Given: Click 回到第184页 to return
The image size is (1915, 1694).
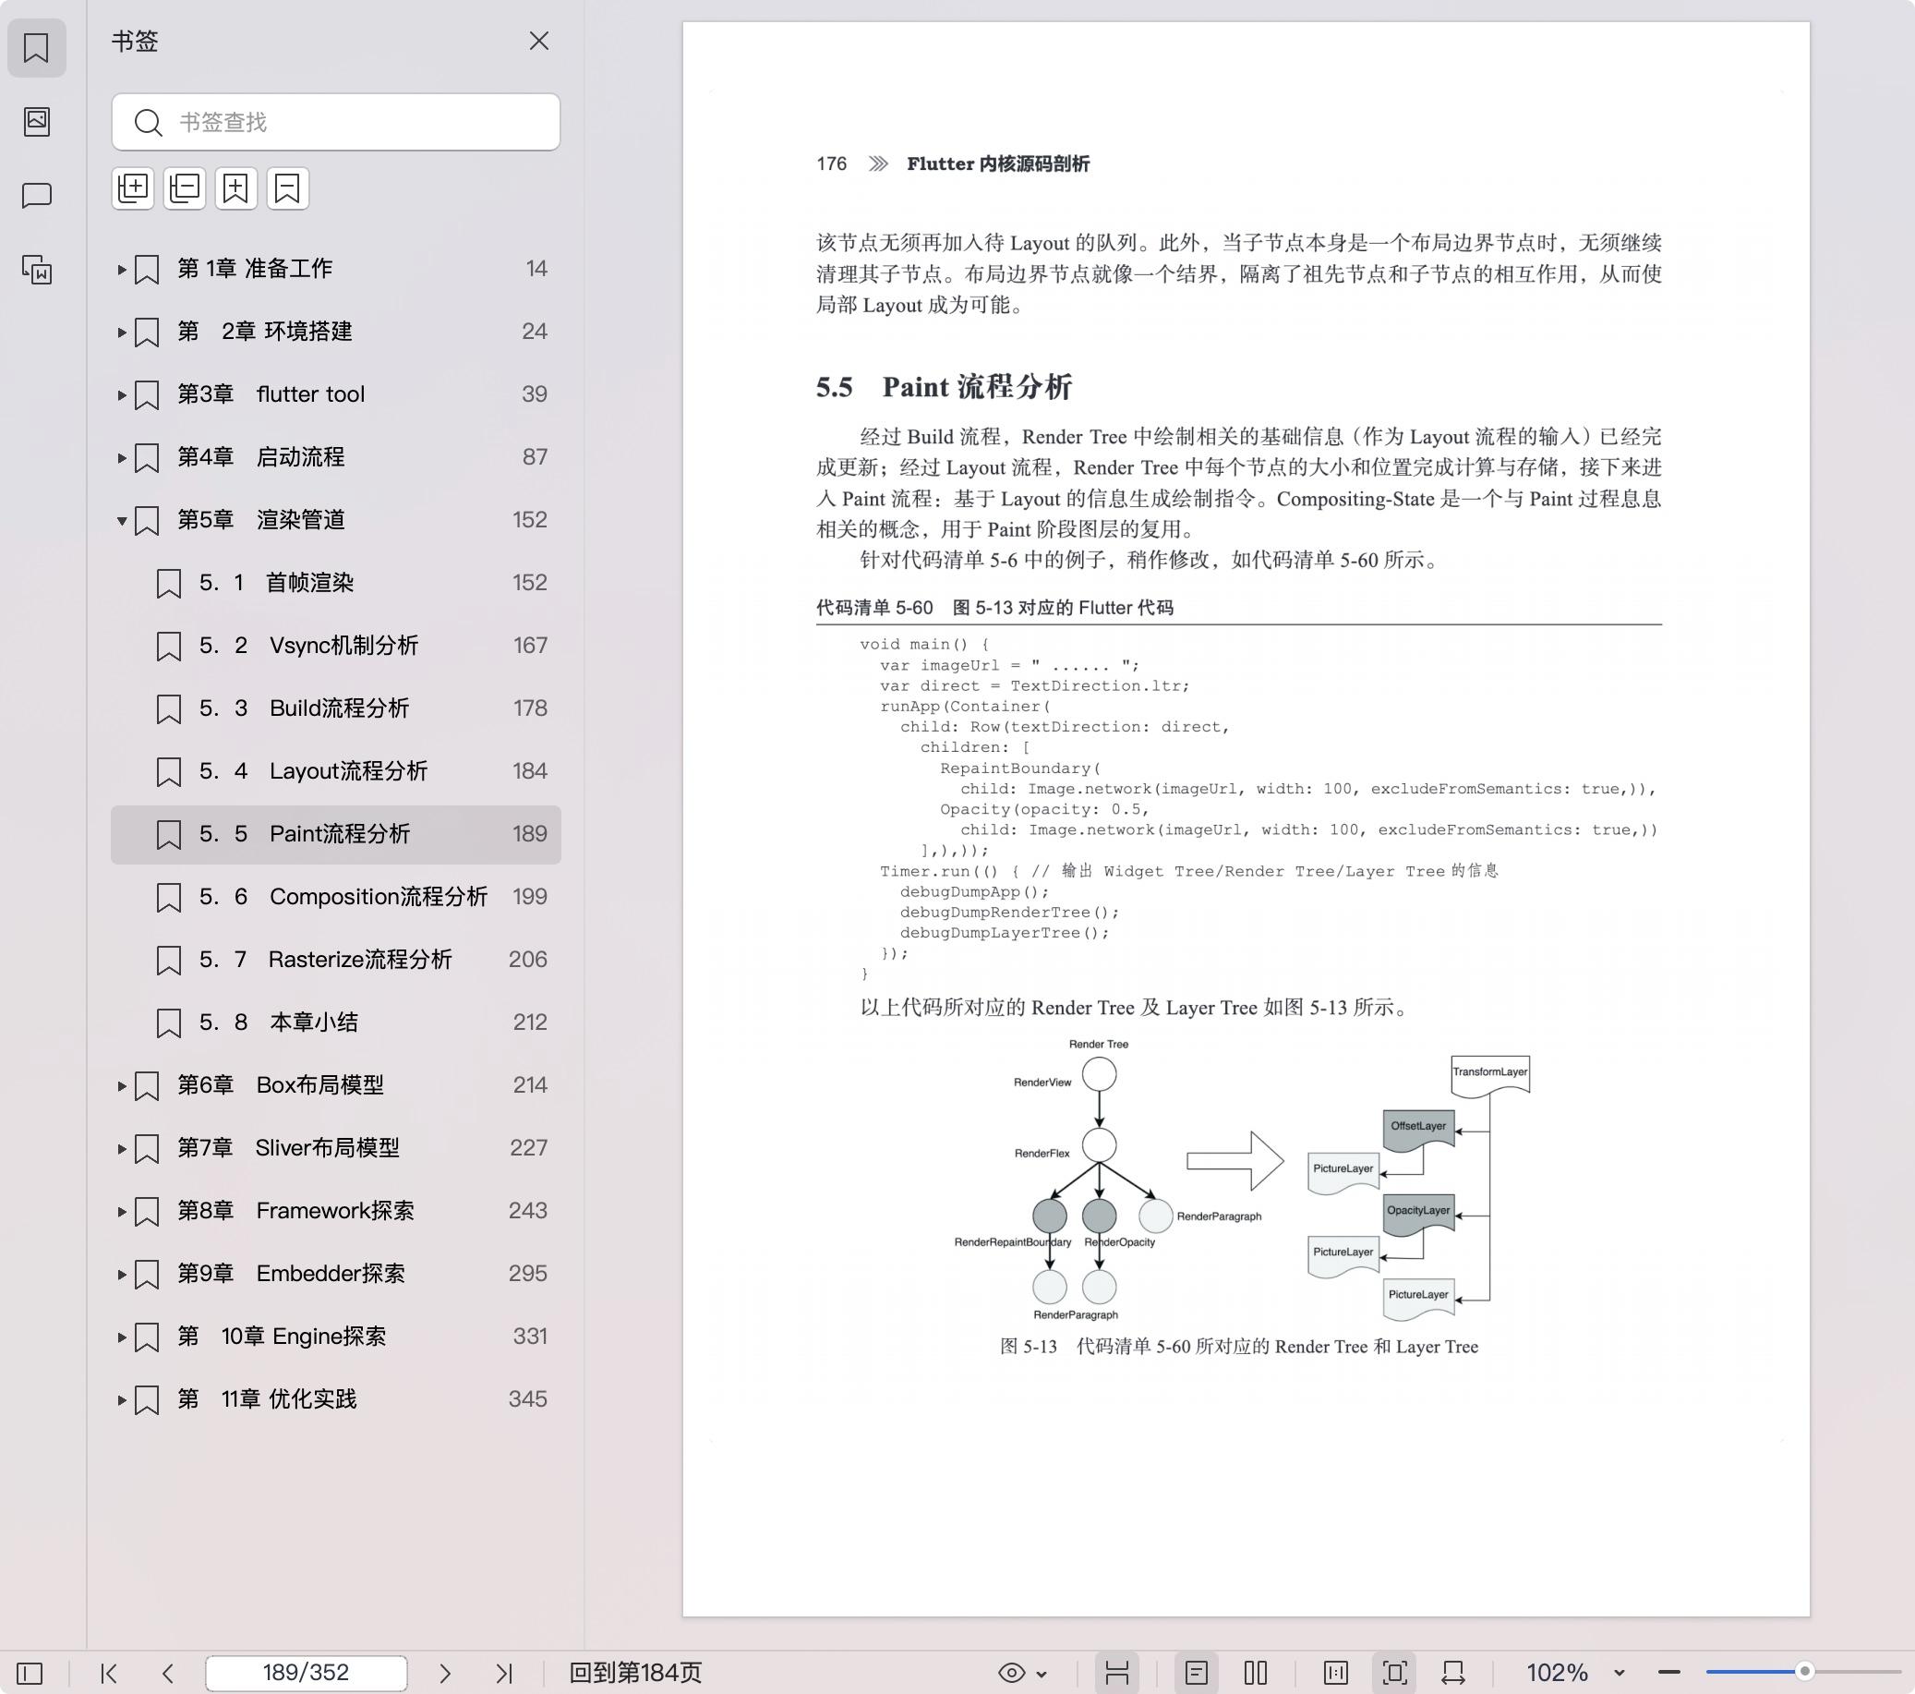Looking at the screenshot, I should tap(635, 1673).
